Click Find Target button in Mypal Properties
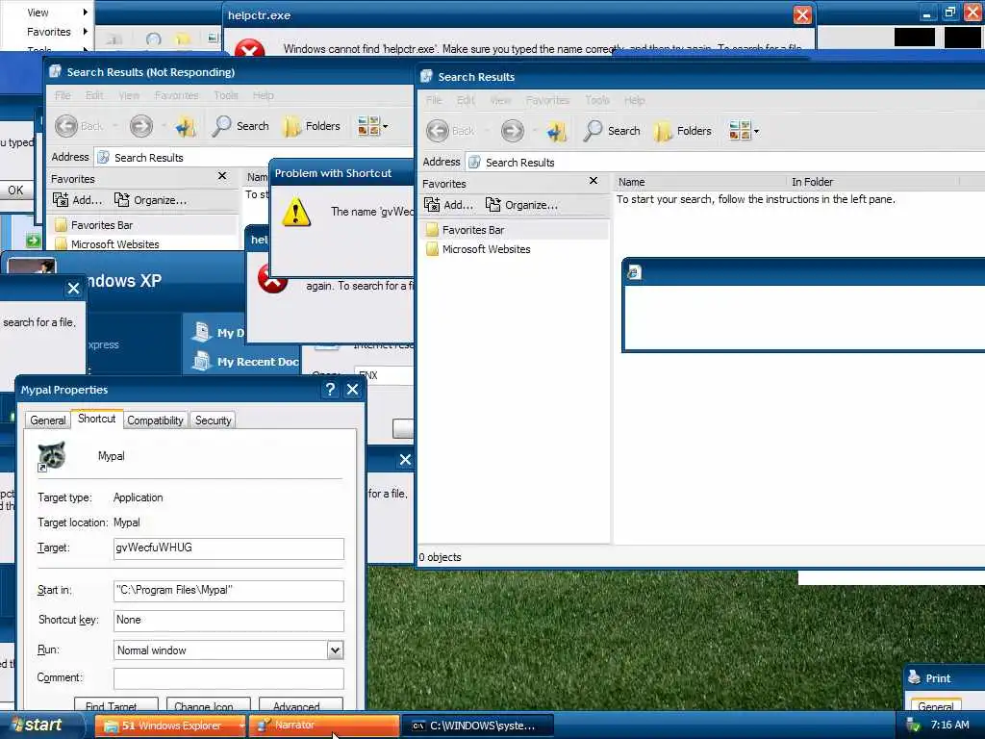The width and height of the screenshot is (985, 739). 115,705
